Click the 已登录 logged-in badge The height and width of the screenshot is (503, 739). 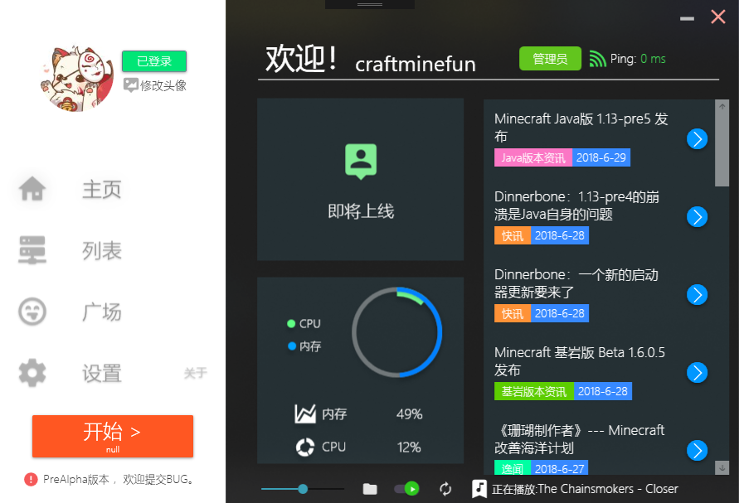(x=154, y=61)
